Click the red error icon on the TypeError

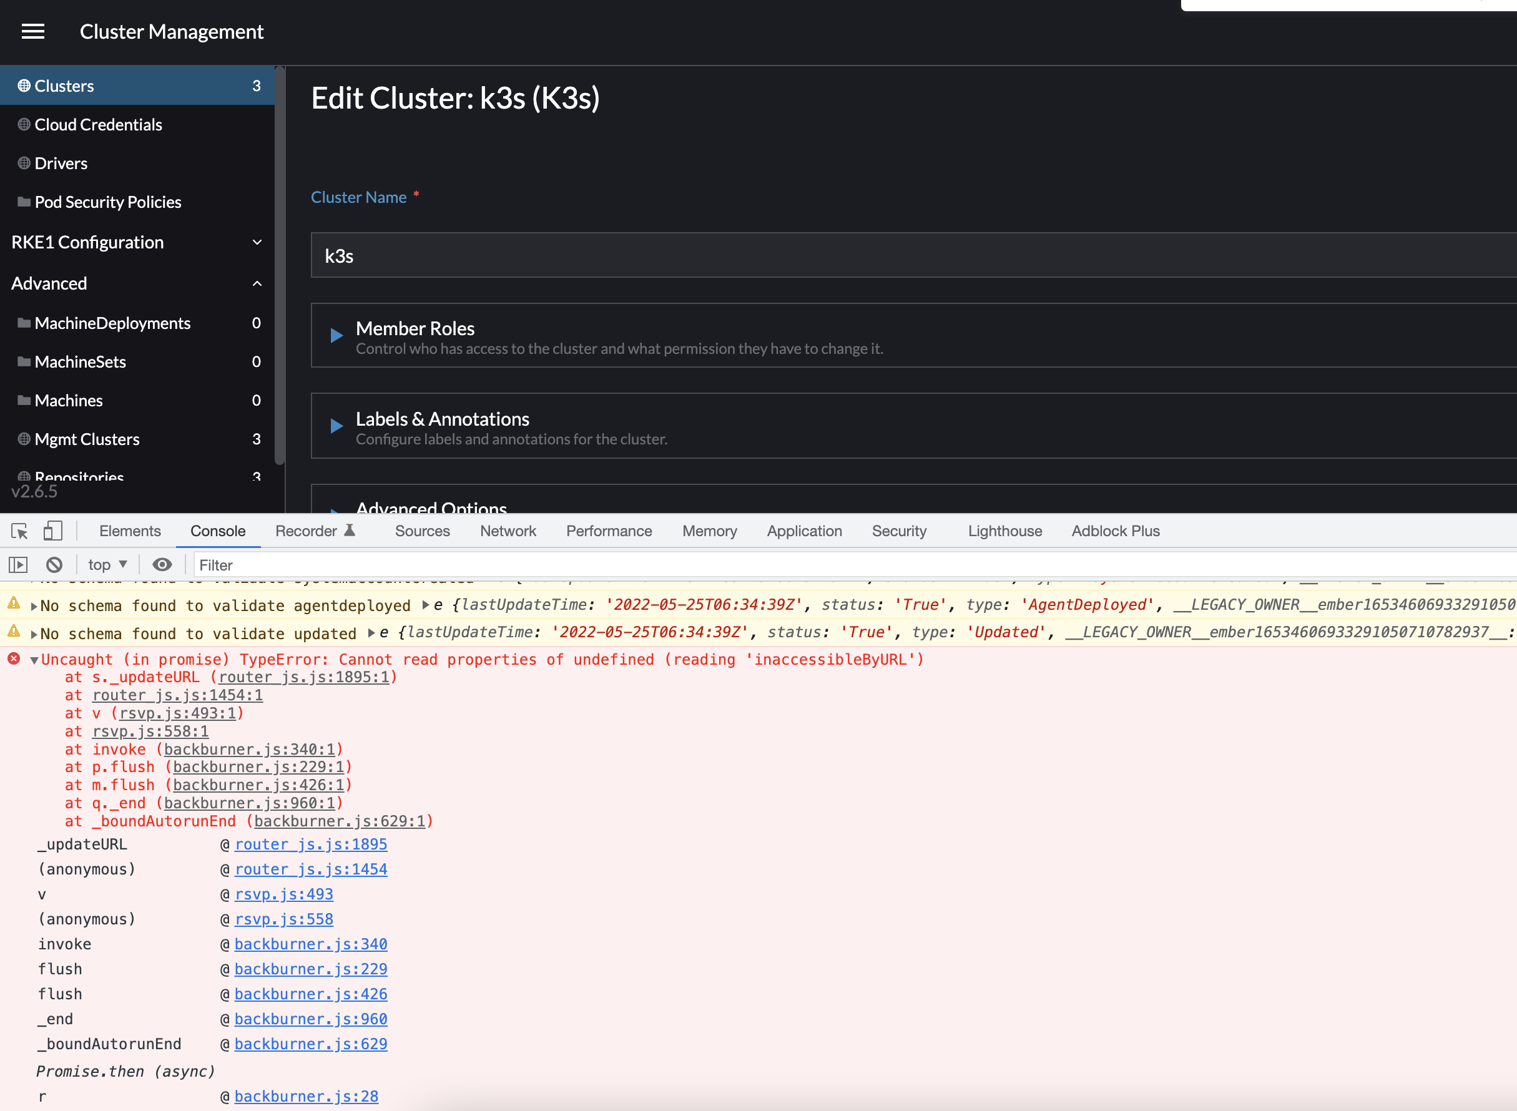point(14,659)
